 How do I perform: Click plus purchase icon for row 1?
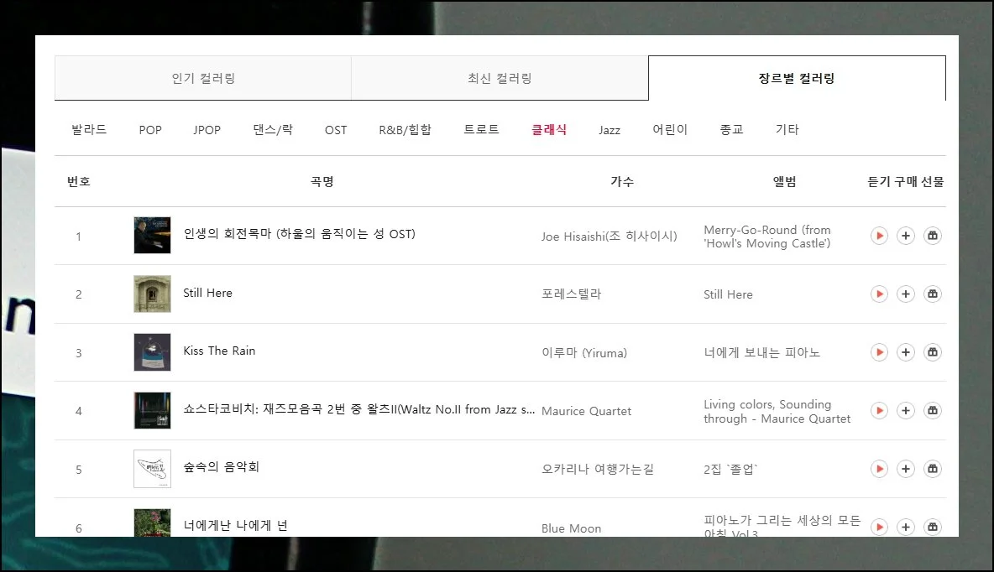[905, 237]
